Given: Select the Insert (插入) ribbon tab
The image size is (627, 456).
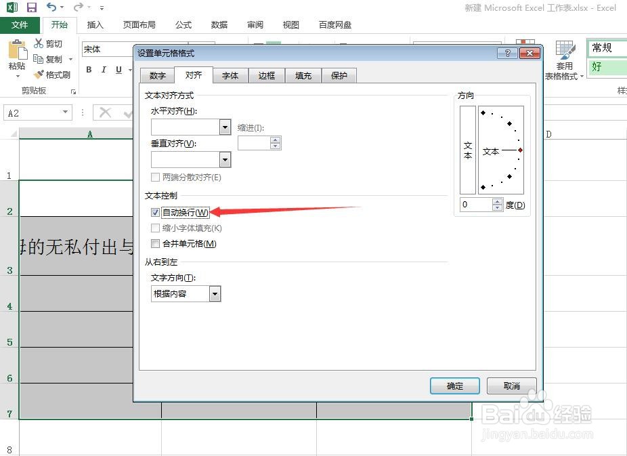Looking at the screenshot, I should 94,24.
